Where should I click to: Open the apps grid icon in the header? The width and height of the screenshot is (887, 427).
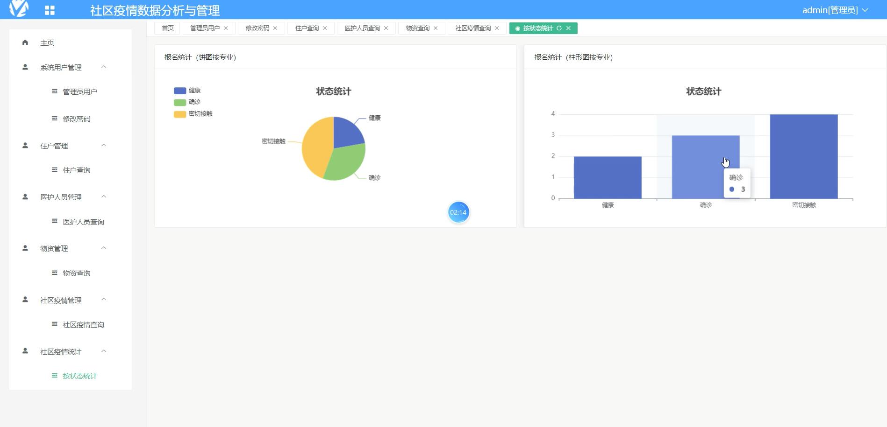click(x=50, y=9)
